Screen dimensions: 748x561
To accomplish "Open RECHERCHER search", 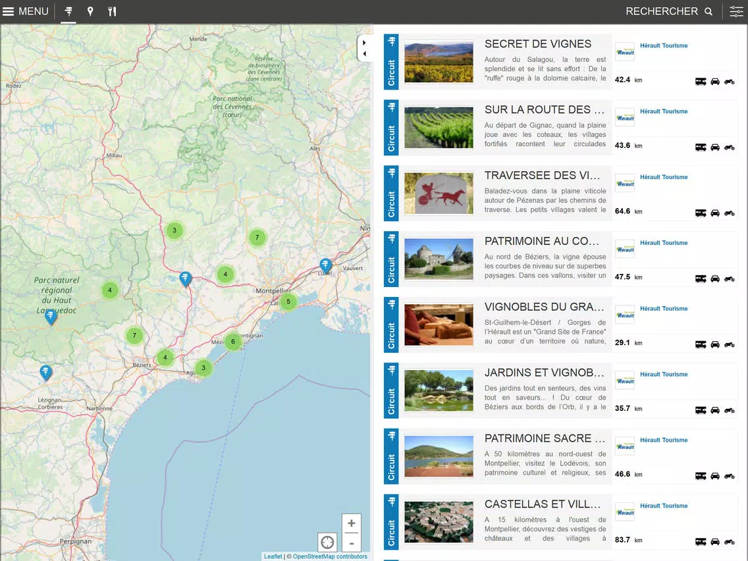I will coord(669,11).
